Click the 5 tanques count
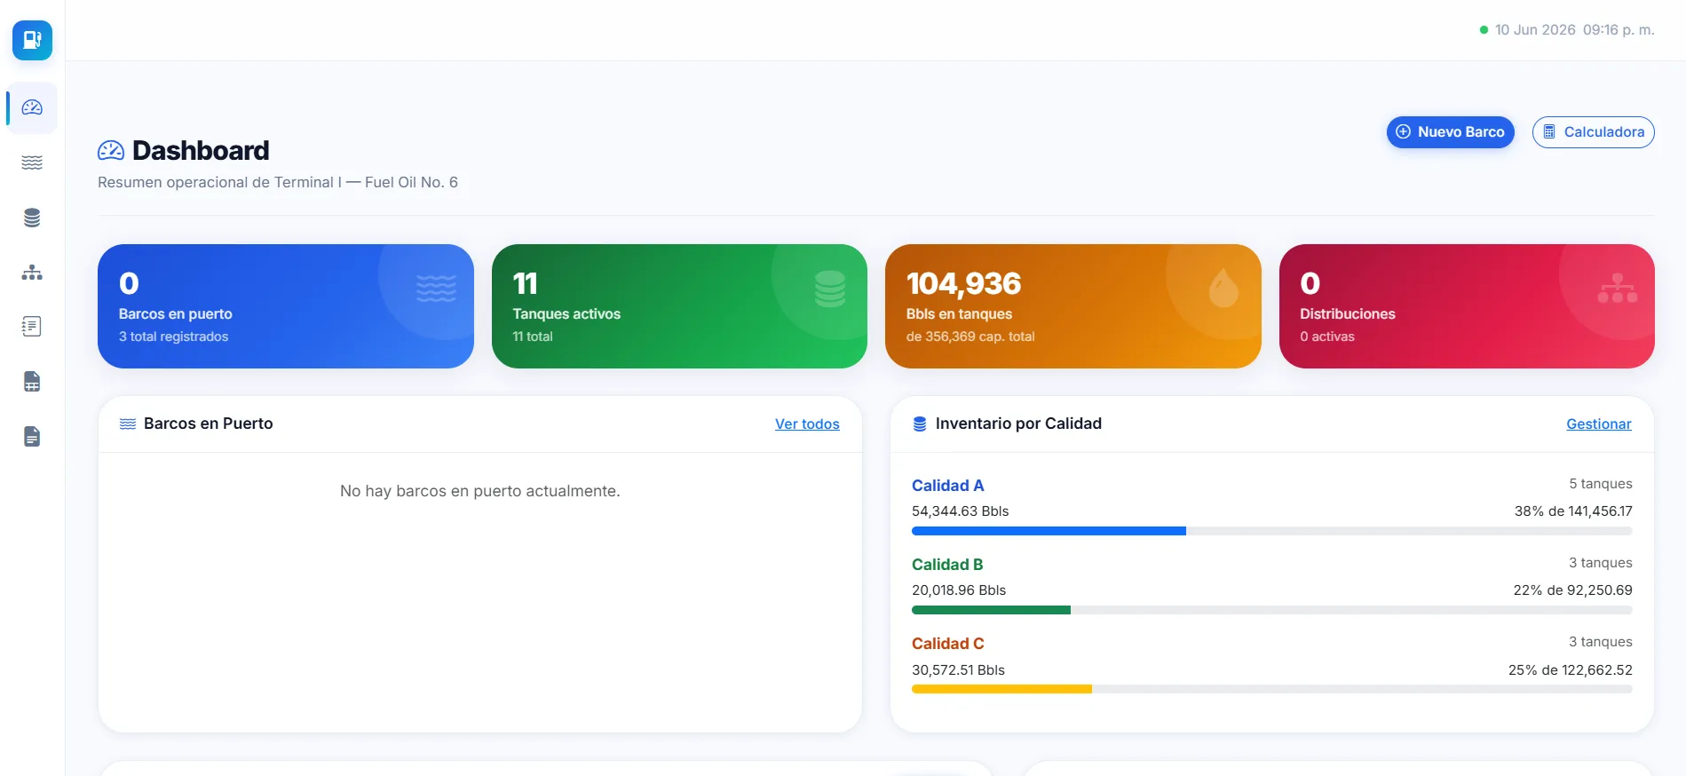1686x776 pixels. (1600, 484)
